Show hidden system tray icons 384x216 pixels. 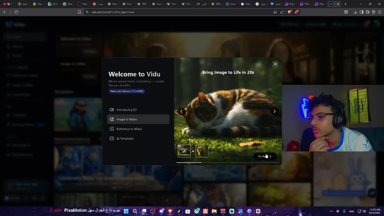[331, 211]
